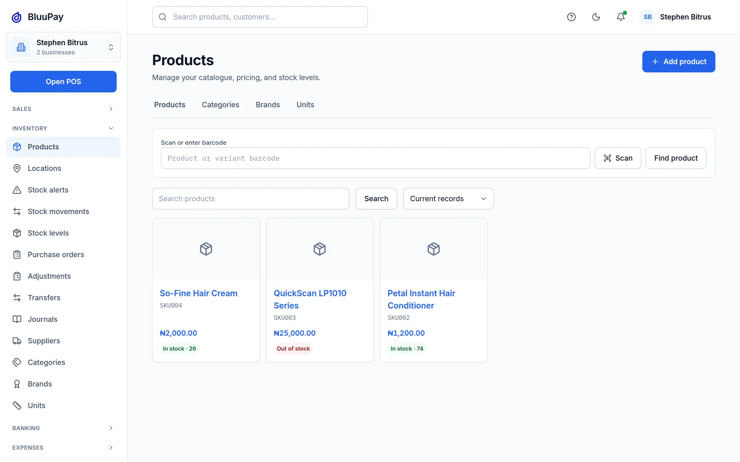Click the Add product button
740x462 pixels.
click(x=678, y=62)
